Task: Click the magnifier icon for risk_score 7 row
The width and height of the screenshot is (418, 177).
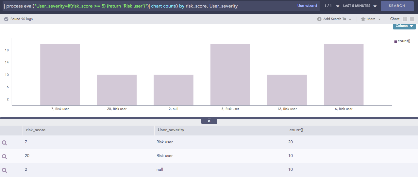Action: (5, 143)
